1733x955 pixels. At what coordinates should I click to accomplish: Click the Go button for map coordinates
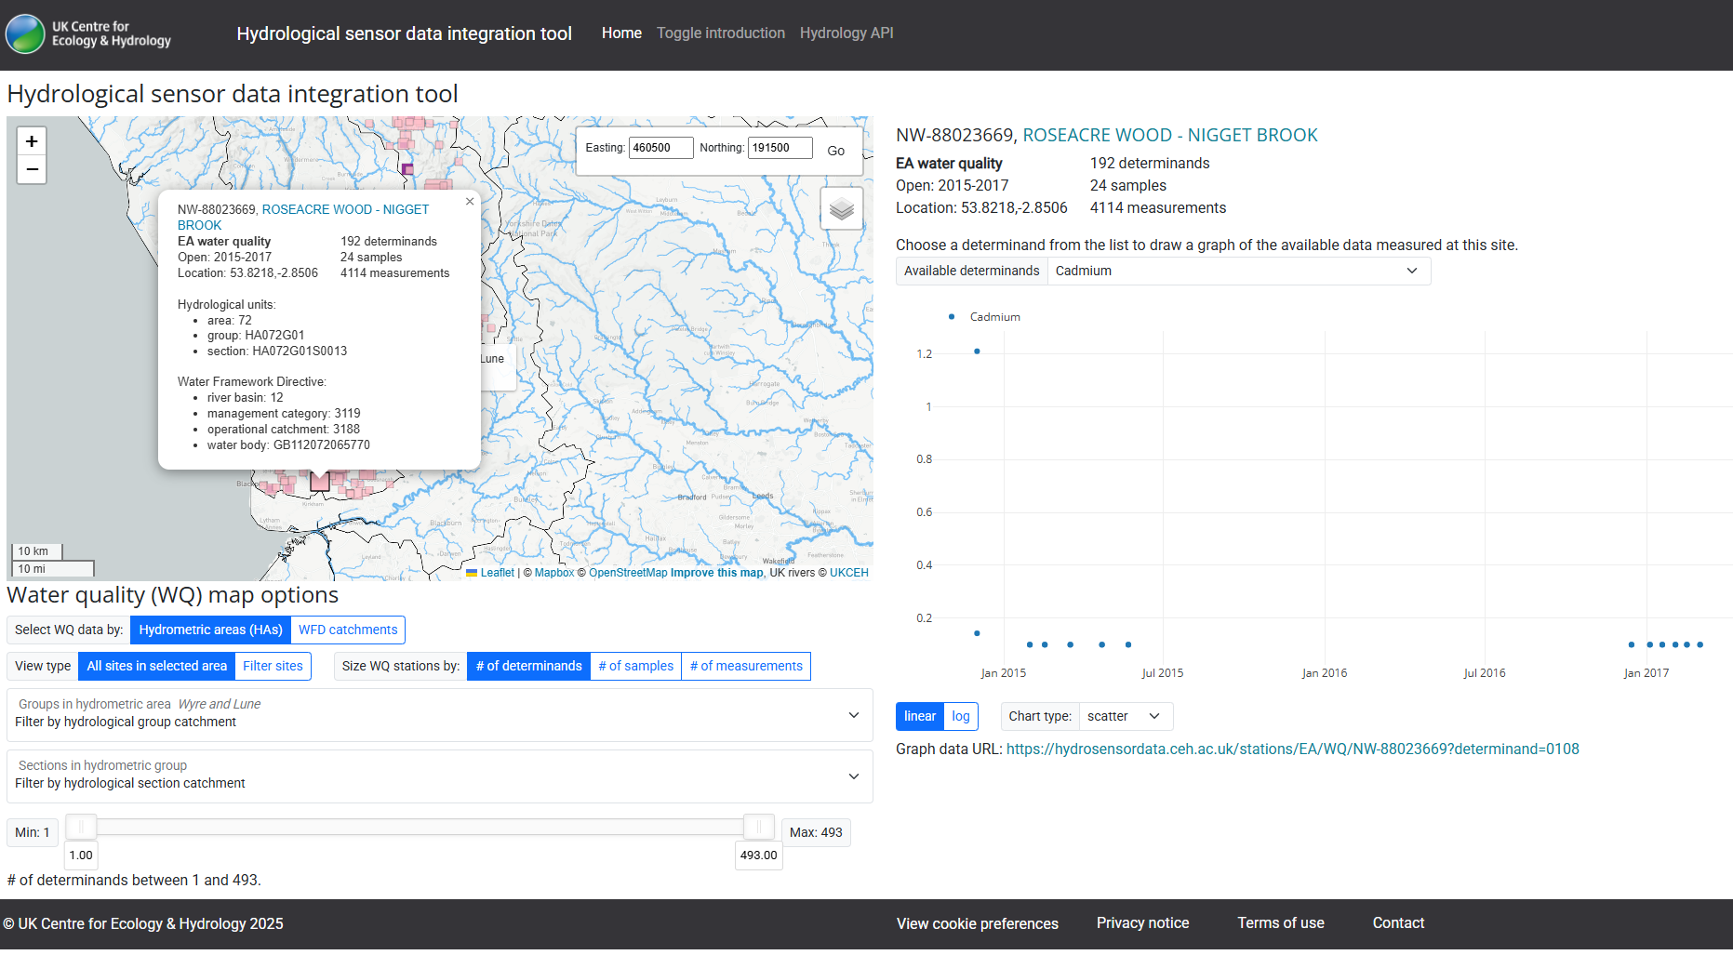(835, 151)
